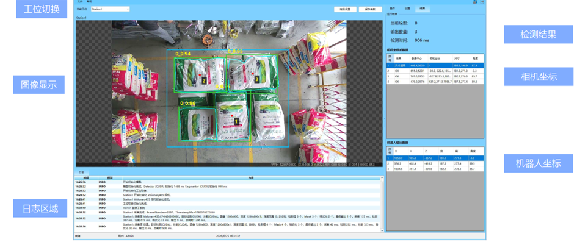577x242 pixels.
Task: Select the highlighted 尺寸超限 row in camera table
Action: pos(435,65)
